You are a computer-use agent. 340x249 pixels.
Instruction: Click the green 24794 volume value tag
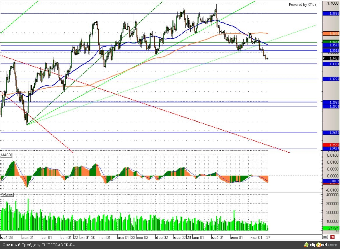click(331, 228)
